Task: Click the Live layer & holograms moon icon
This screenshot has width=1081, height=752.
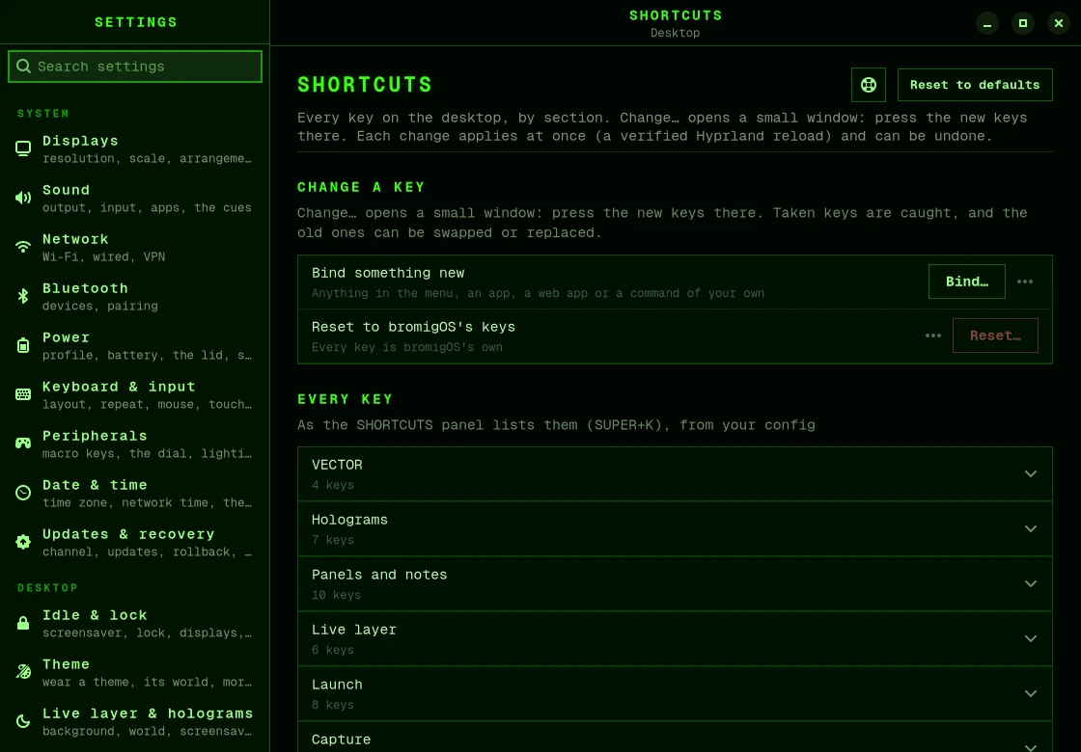Action: 23,721
